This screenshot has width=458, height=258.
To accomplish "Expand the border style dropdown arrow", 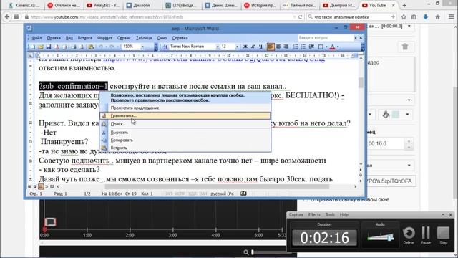I will click(x=326, y=47).
